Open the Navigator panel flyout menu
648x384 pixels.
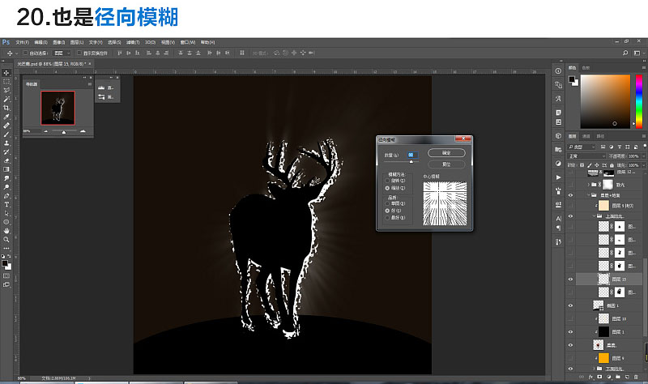click(x=90, y=84)
